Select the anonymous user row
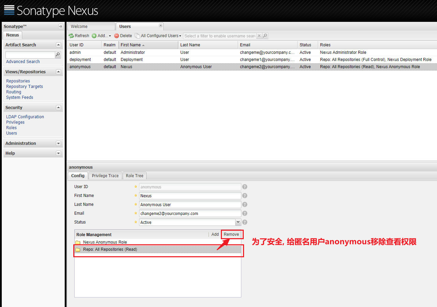 pyautogui.click(x=252, y=67)
